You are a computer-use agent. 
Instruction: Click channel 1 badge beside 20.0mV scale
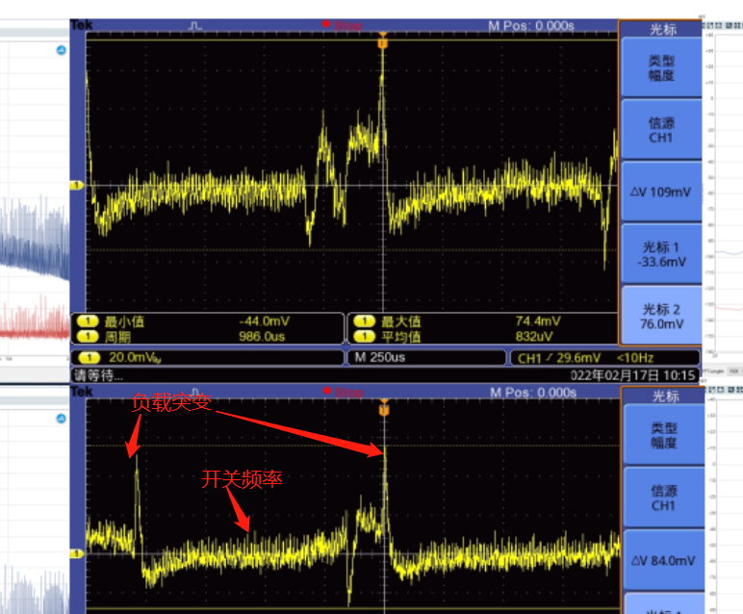89,357
